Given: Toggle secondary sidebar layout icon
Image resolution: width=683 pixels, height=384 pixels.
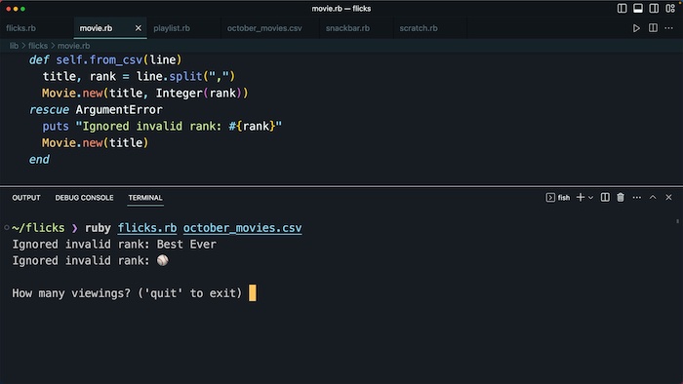Looking at the screenshot, I should coord(654,8).
